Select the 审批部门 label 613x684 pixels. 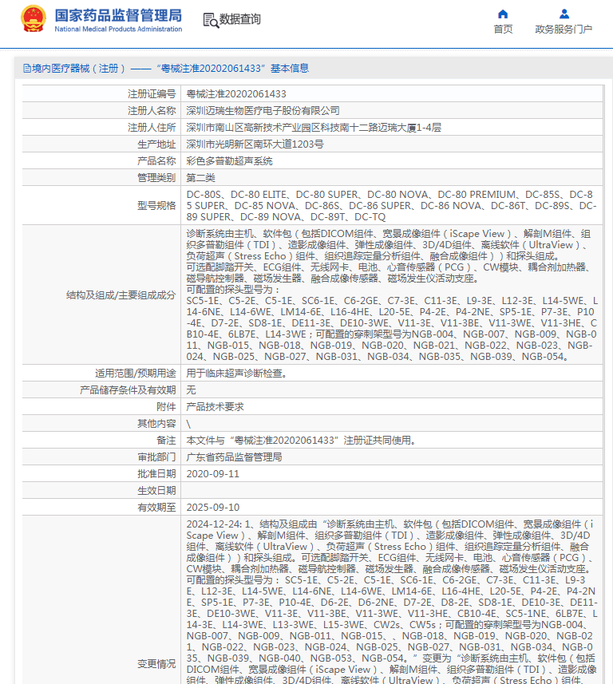(156, 457)
